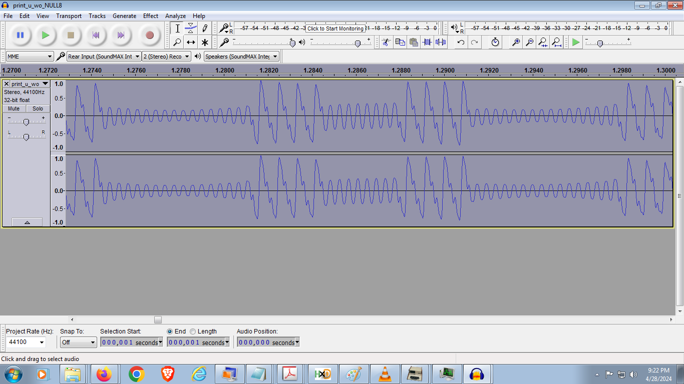Click the Zoom Out magnifier button
This screenshot has height=384, width=684.
coord(529,42)
